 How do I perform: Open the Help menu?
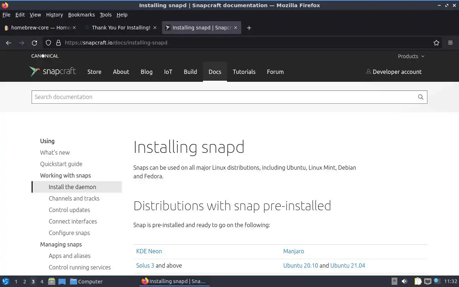(x=122, y=15)
